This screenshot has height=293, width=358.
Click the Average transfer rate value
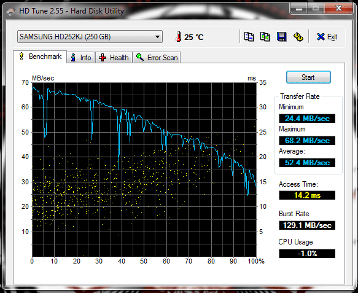(307, 163)
